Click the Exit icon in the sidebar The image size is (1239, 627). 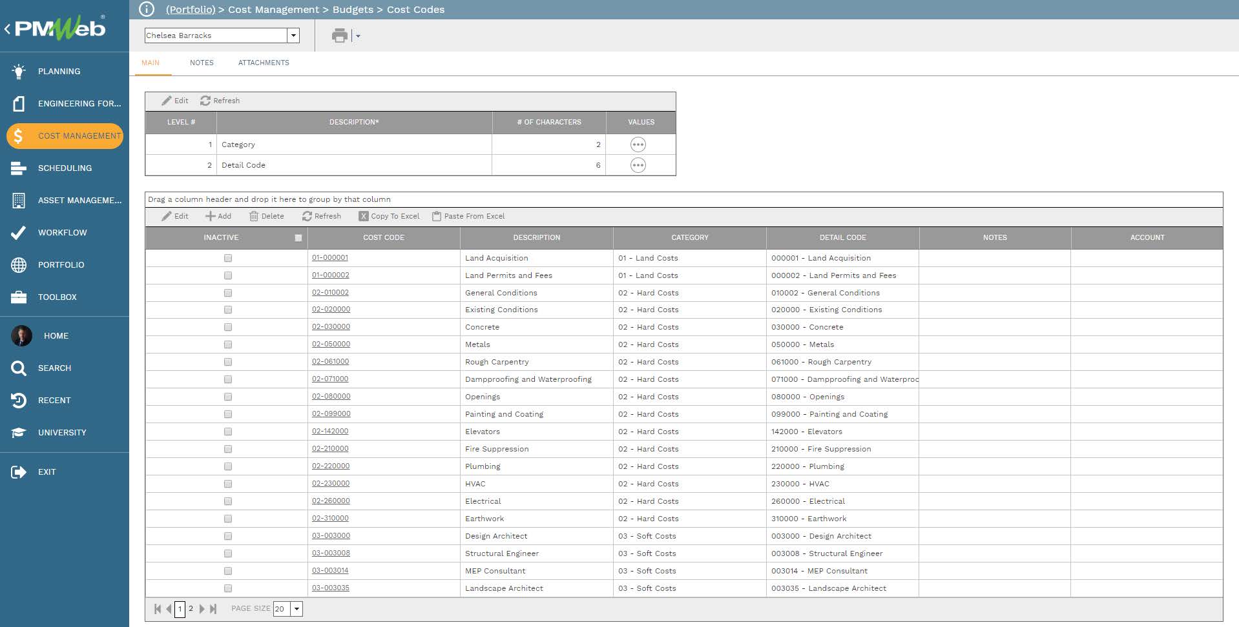pyautogui.click(x=18, y=472)
